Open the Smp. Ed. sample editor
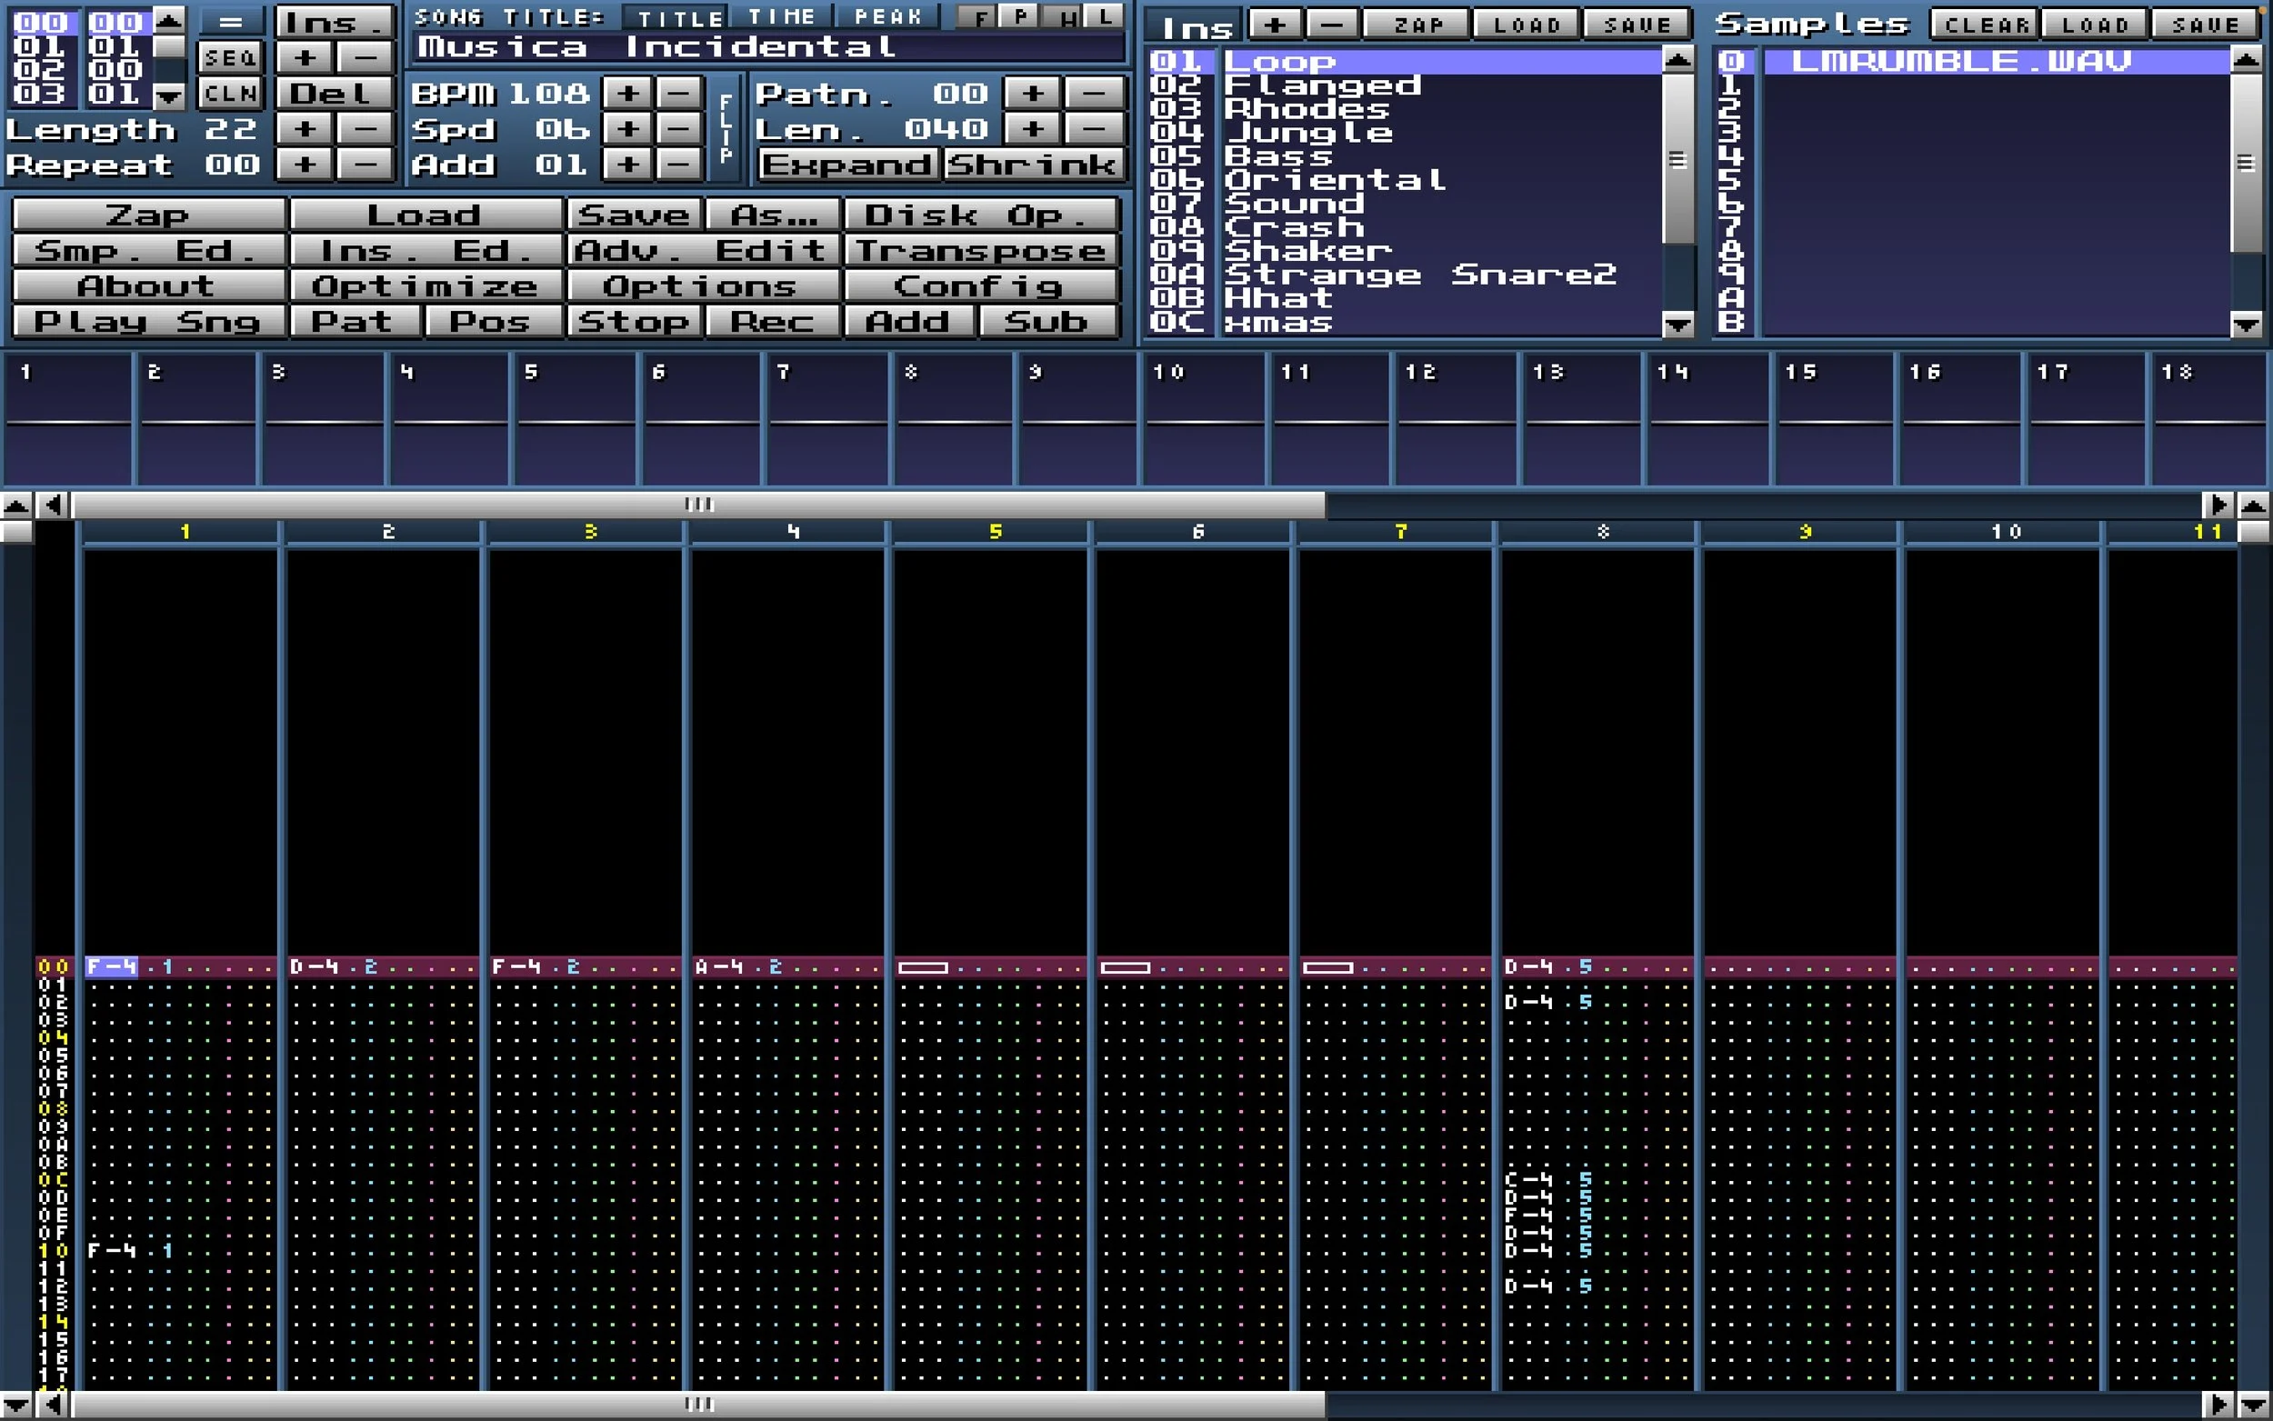Viewport: 2273px width, 1421px height. pos(146,251)
